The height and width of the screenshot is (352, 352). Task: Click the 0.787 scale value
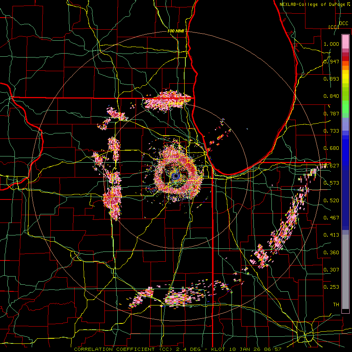(331, 113)
